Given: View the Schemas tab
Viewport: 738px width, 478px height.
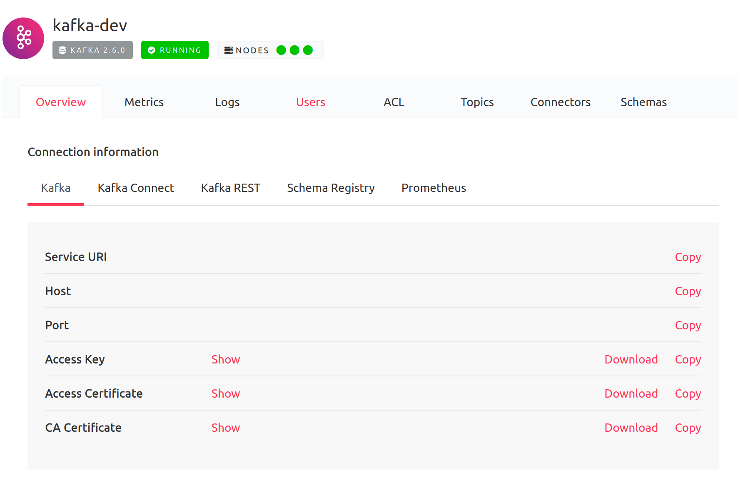Looking at the screenshot, I should (x=644, y=102).
